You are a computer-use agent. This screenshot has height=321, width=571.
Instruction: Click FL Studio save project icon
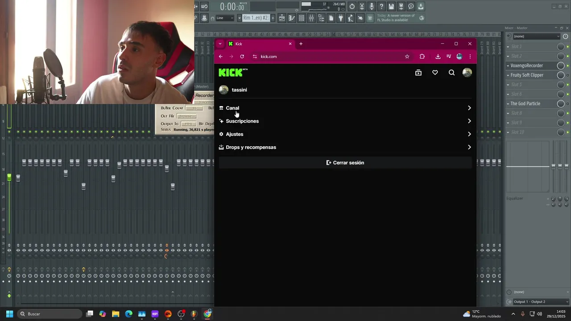pyautogui.click(x=391, y=6)
